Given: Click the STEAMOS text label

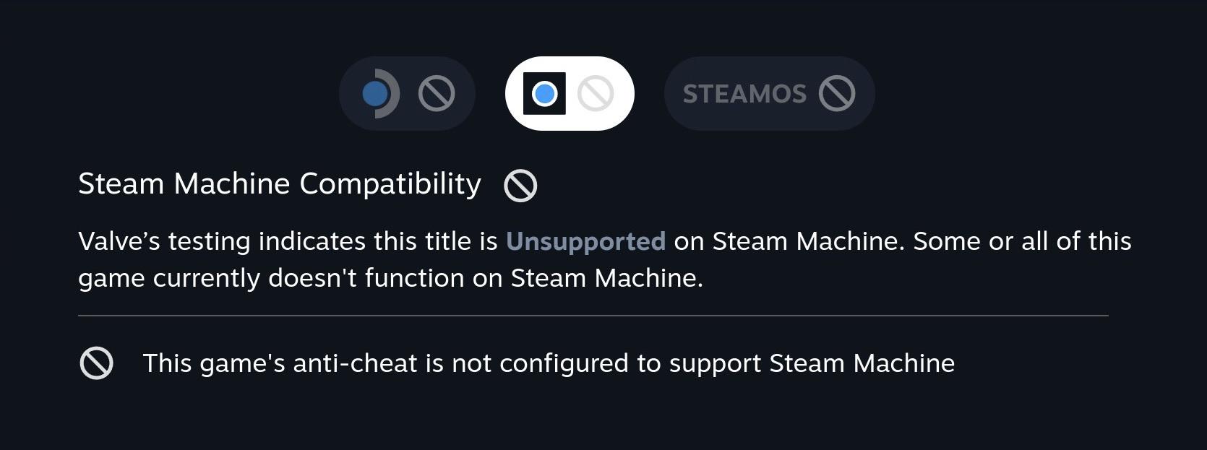Looking at the screenshot, I should pos(744,94).
